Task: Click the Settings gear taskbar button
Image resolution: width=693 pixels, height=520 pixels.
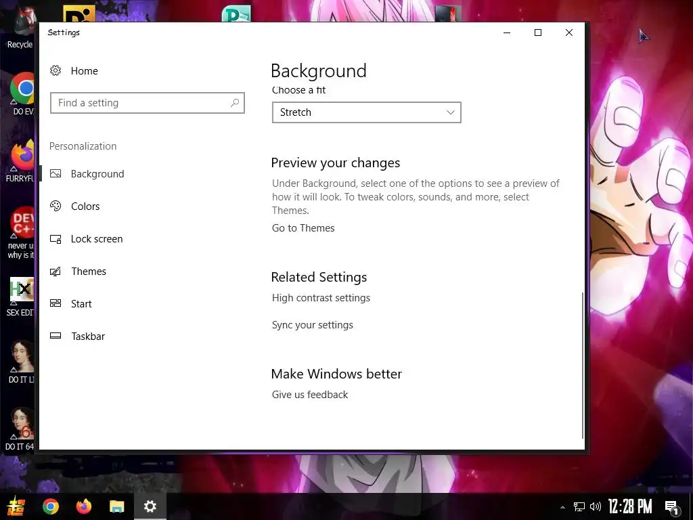Action: click(150, 506)
